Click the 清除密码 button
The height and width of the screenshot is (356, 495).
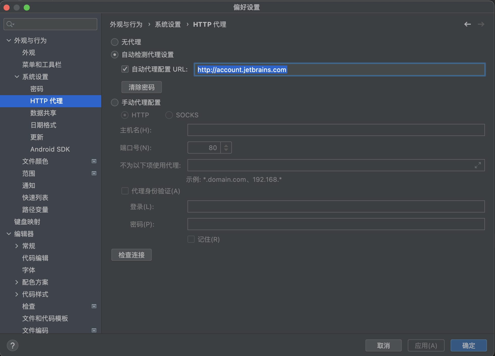click(x=141, y=87)
